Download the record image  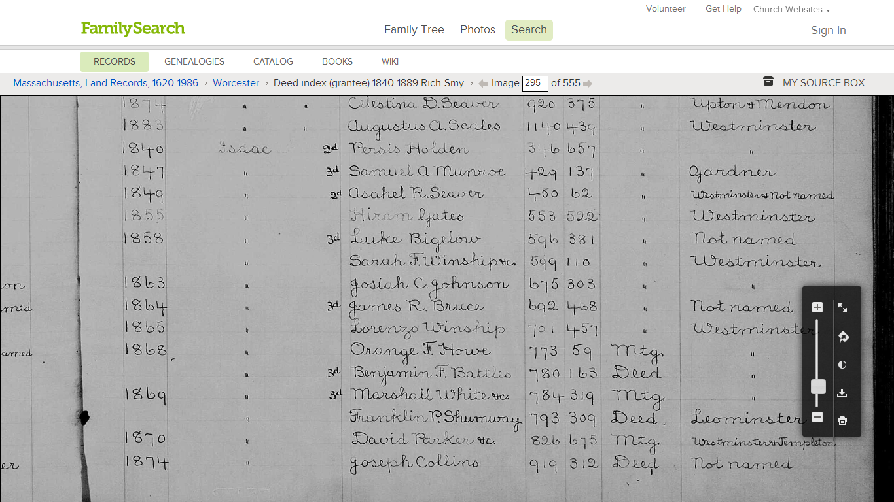842,393
